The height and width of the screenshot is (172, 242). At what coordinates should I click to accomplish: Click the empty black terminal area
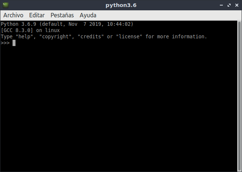click(x=119, y=108)
